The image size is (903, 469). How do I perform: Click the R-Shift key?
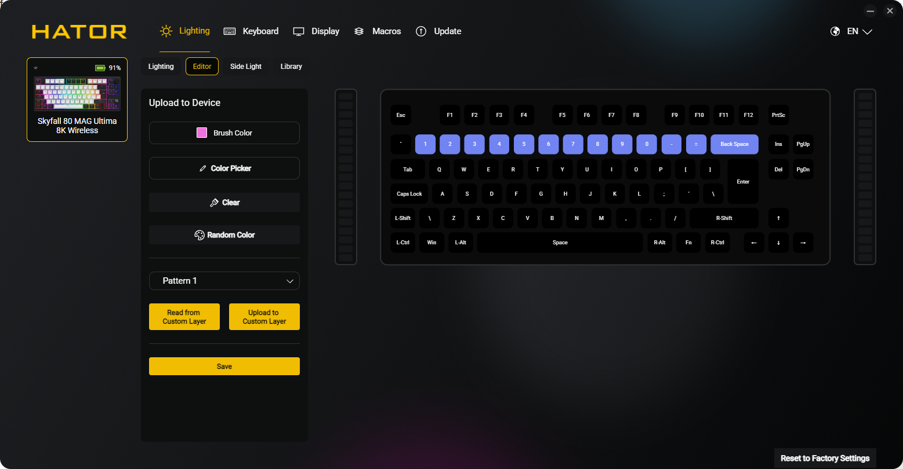724,218
